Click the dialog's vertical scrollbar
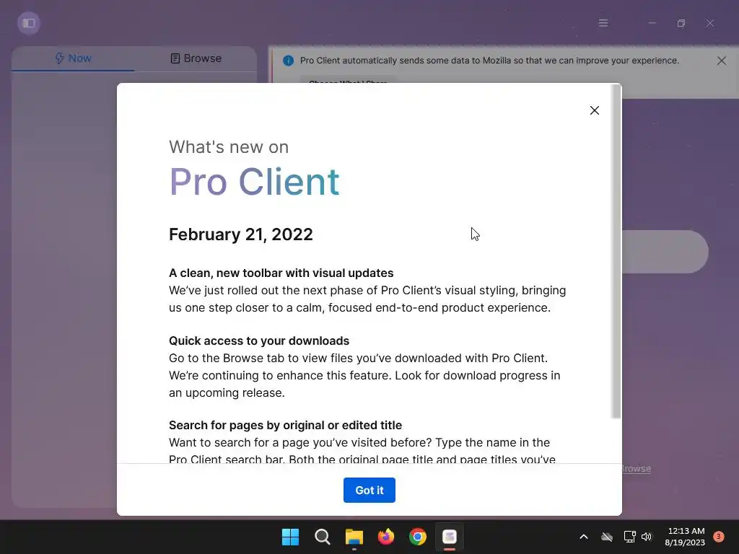 coord(616,251)
